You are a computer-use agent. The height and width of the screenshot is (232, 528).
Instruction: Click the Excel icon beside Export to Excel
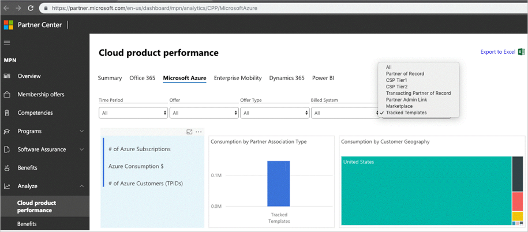[521, 52]
